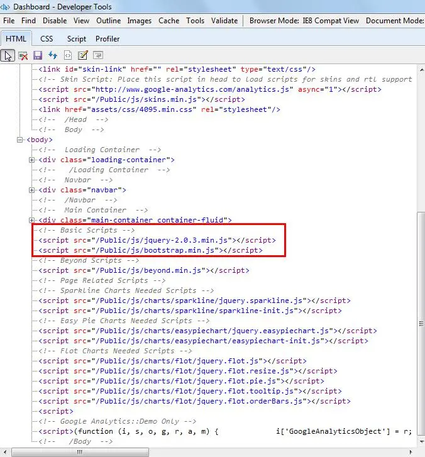Select the beyond.min.js script row

144,270
